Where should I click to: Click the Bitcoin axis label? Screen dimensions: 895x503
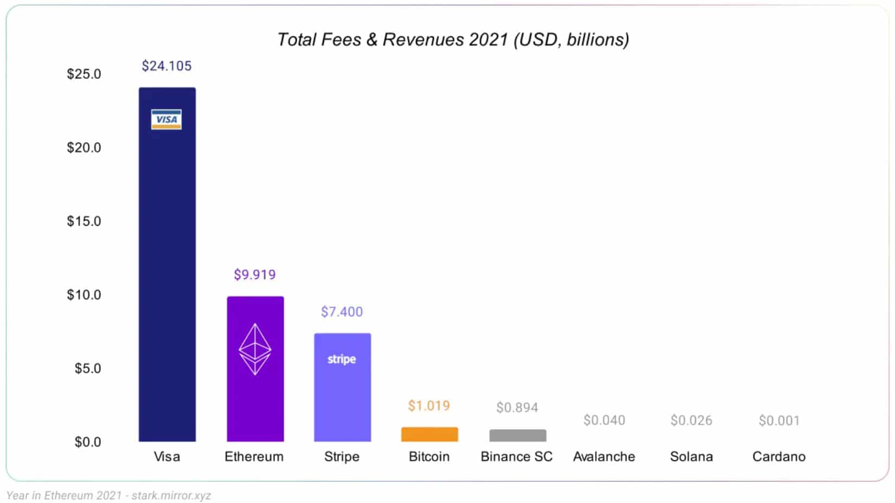[429, 456]
